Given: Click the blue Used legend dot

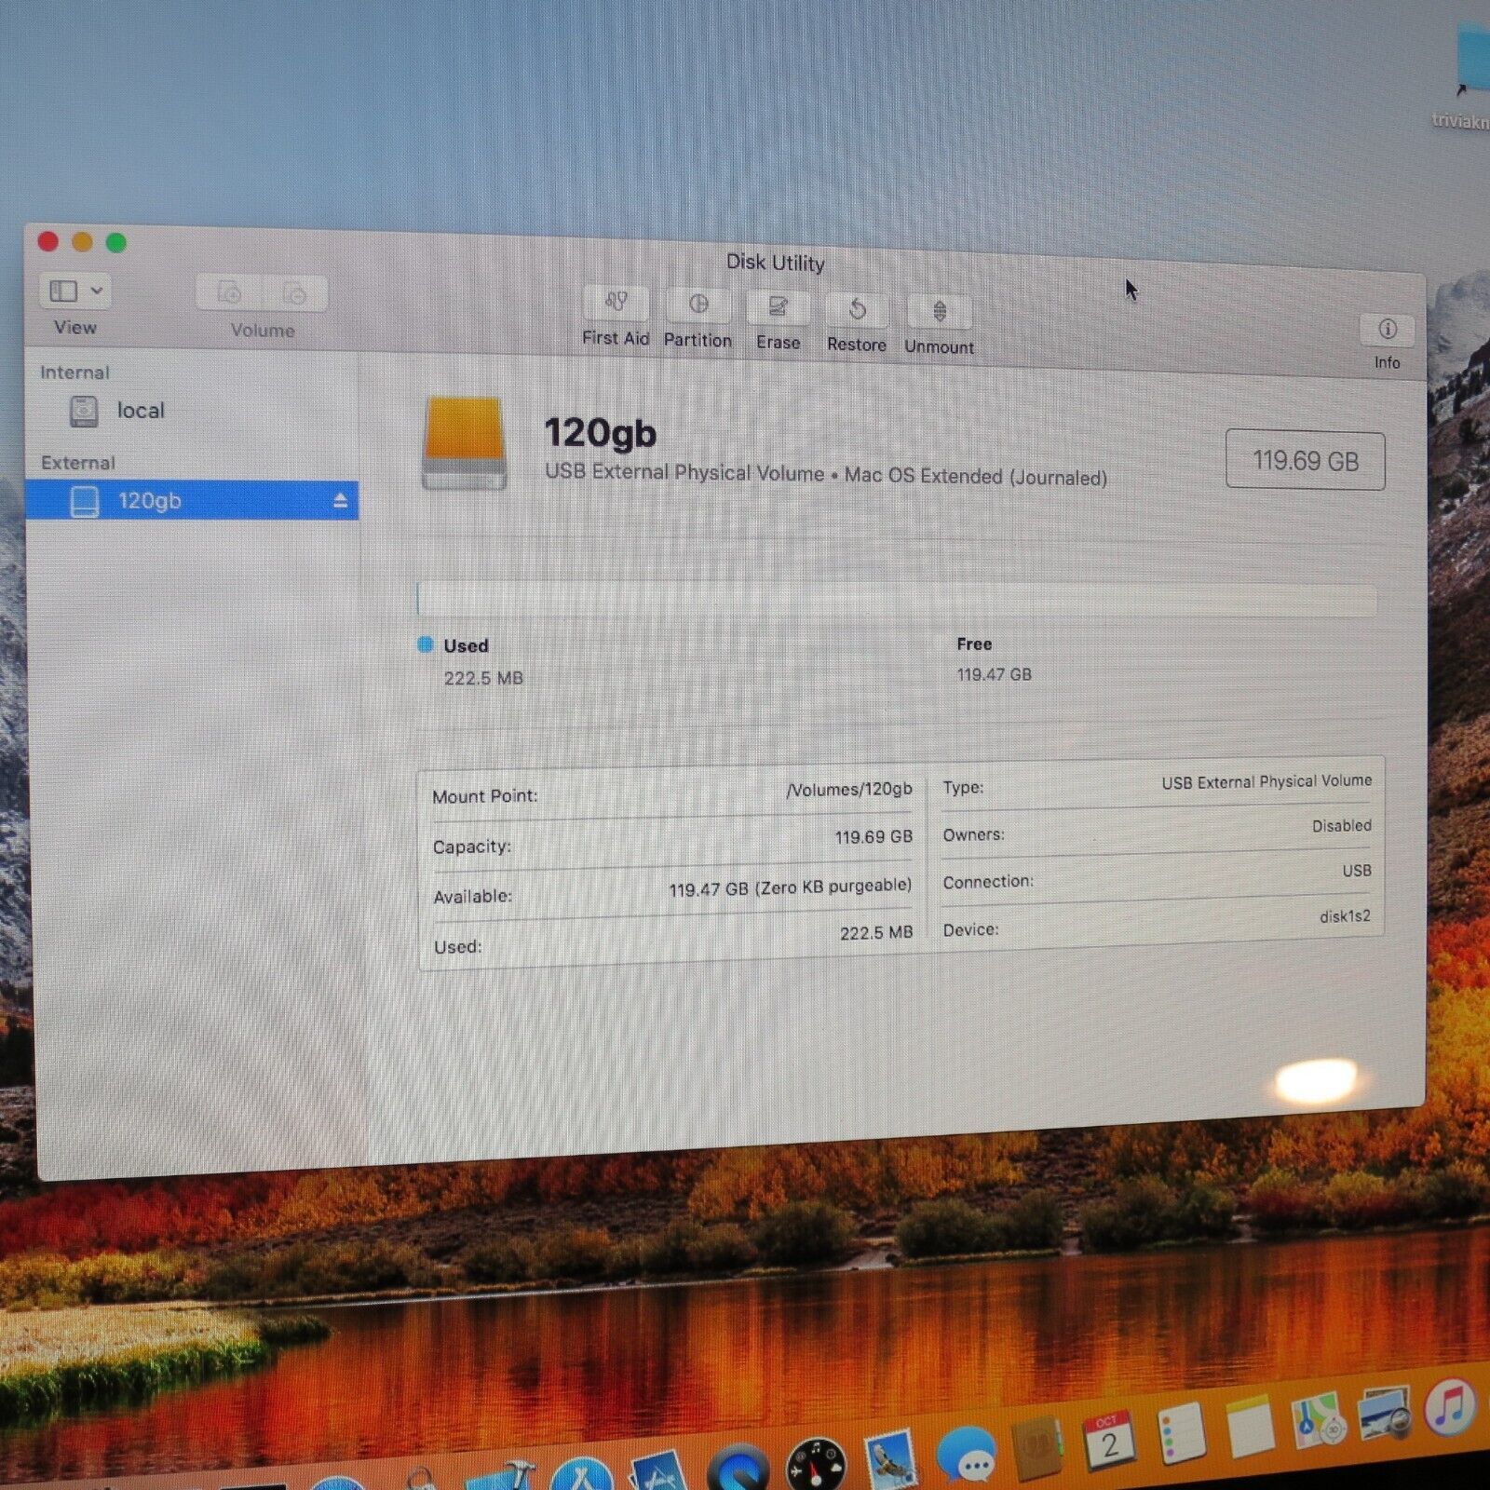Looking at the screenshot, I should [x=426, y=644].
